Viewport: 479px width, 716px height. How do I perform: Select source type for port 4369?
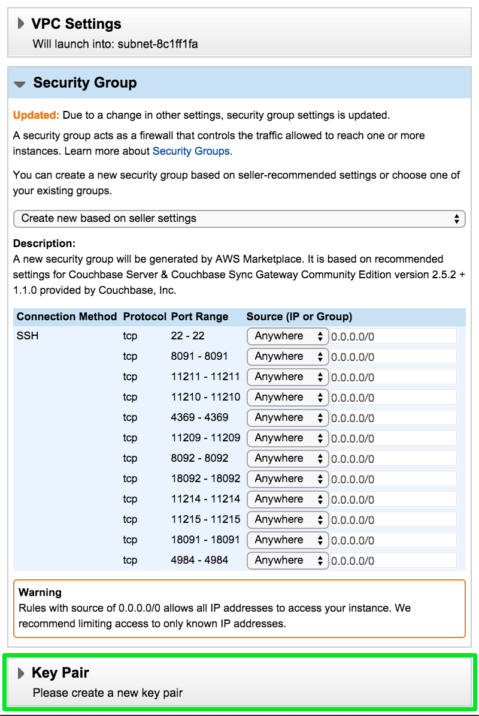click(287, 417)
